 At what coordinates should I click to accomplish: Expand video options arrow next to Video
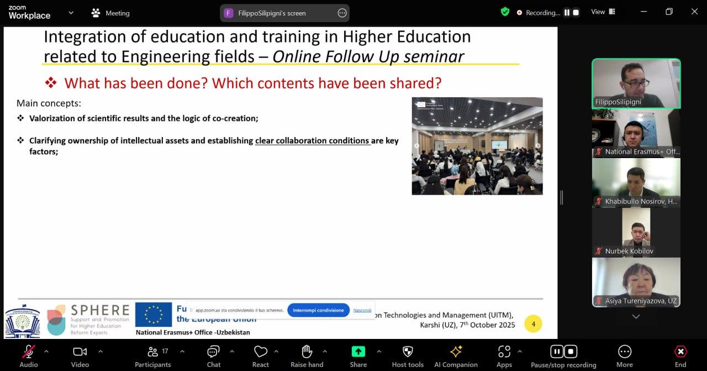101,351
